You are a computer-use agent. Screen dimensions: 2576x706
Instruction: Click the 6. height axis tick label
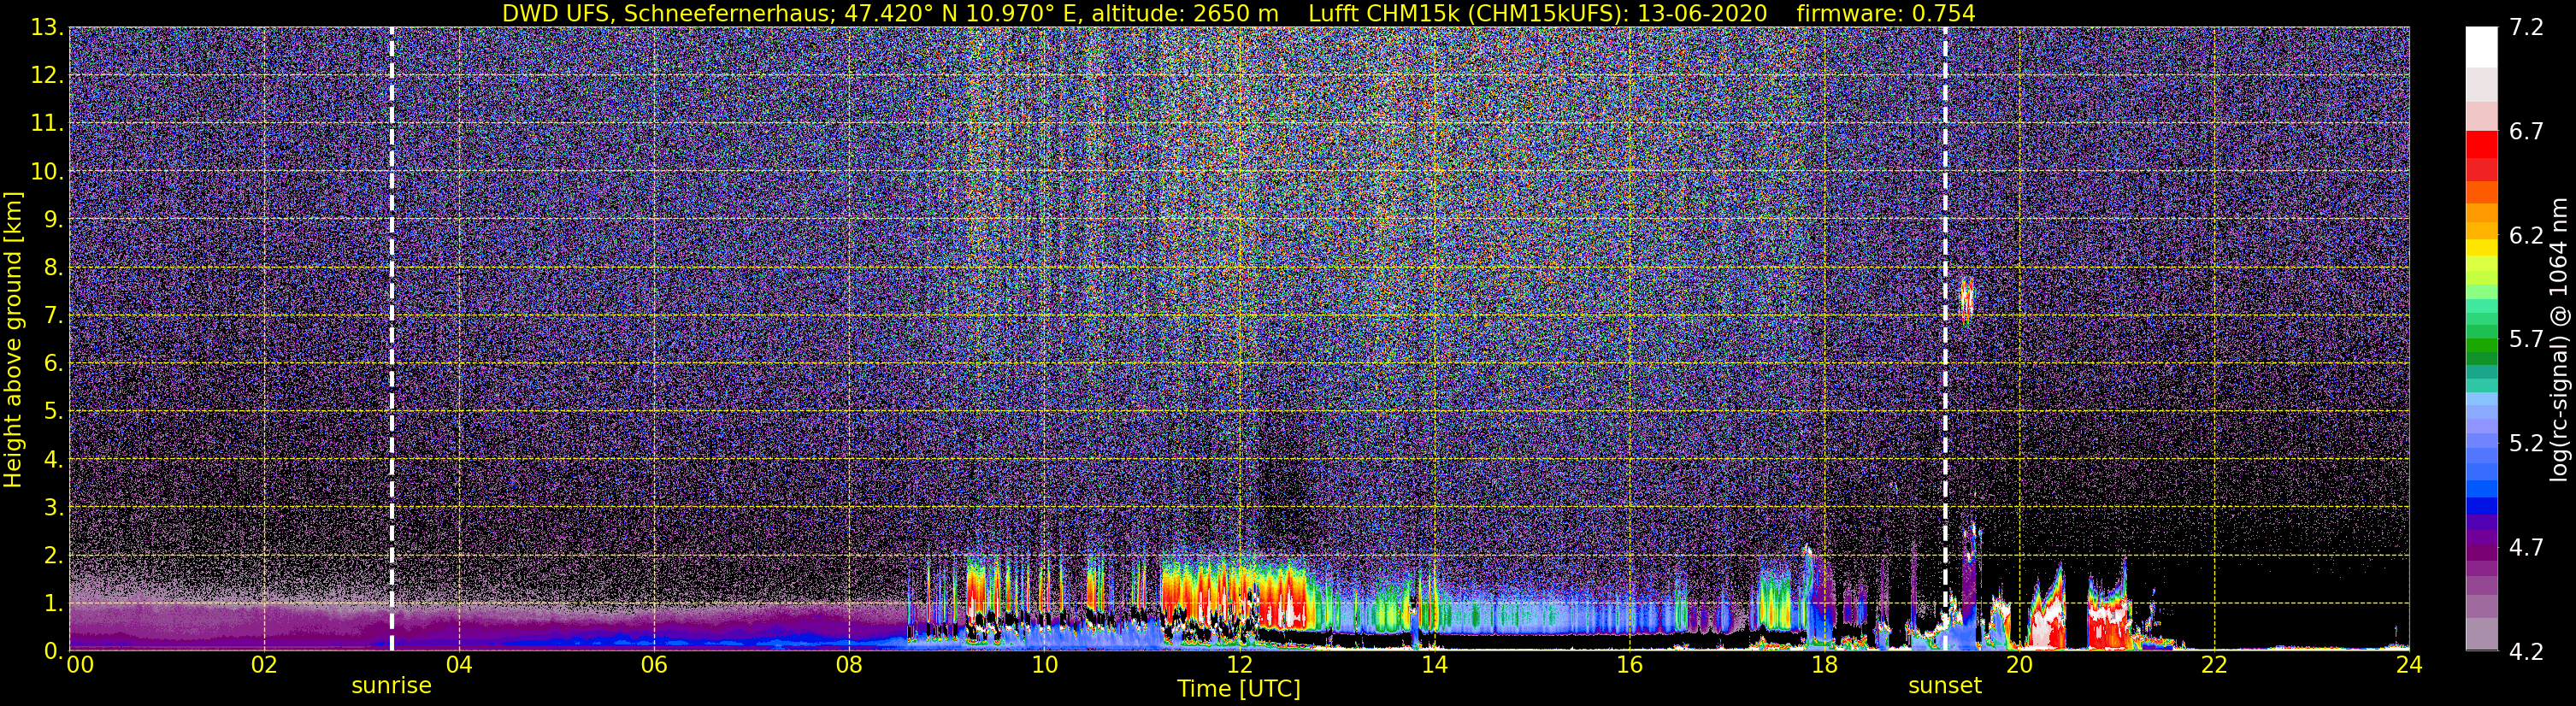coord(54,364)
